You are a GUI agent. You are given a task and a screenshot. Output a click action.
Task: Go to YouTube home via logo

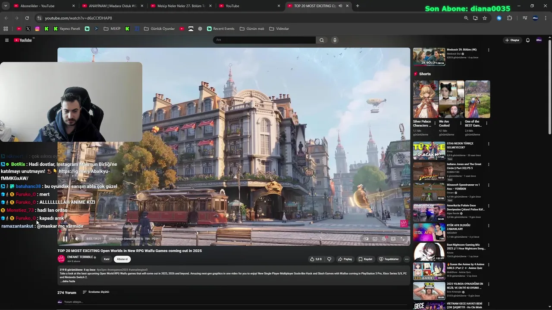(23, 40)
